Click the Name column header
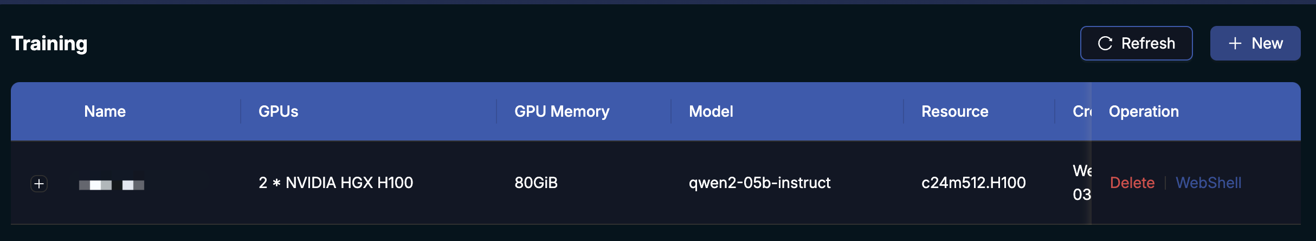The image size is (1316, 241). (105, 111)
